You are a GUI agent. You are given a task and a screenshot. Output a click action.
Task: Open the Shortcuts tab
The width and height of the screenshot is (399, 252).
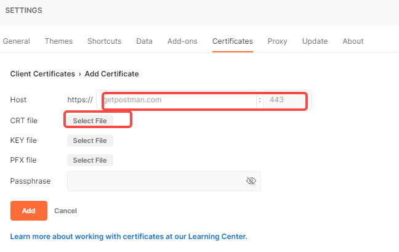(104, 41)
